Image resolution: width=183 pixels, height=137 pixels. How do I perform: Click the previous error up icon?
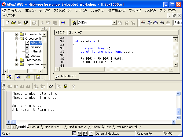coord(16,86)
